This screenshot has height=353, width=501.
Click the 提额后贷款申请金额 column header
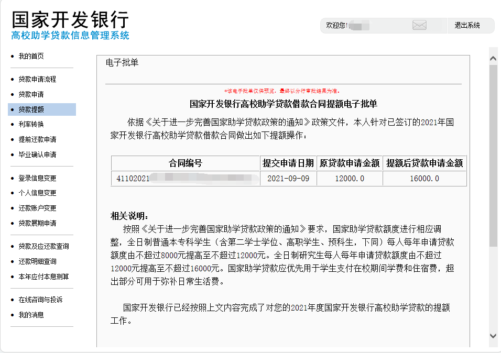coord(424,163)
